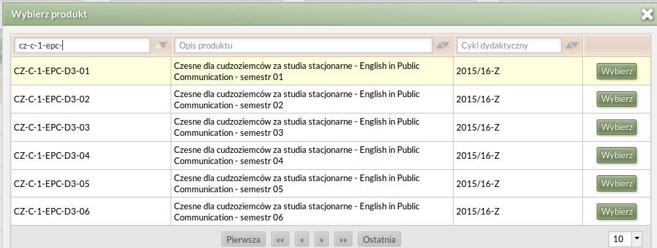The width and height of the screenshot is (657, 248).
Task: Click 2015/16-Z cycle in D3-06 row
Action: tap(478, 211)
